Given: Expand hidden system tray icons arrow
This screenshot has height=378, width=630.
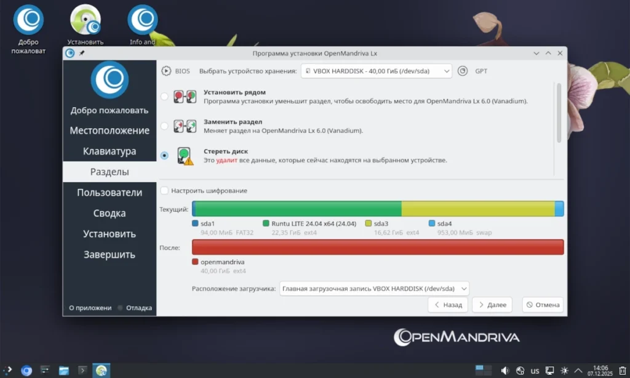Looking at the screenshot, I should point(578,371).
